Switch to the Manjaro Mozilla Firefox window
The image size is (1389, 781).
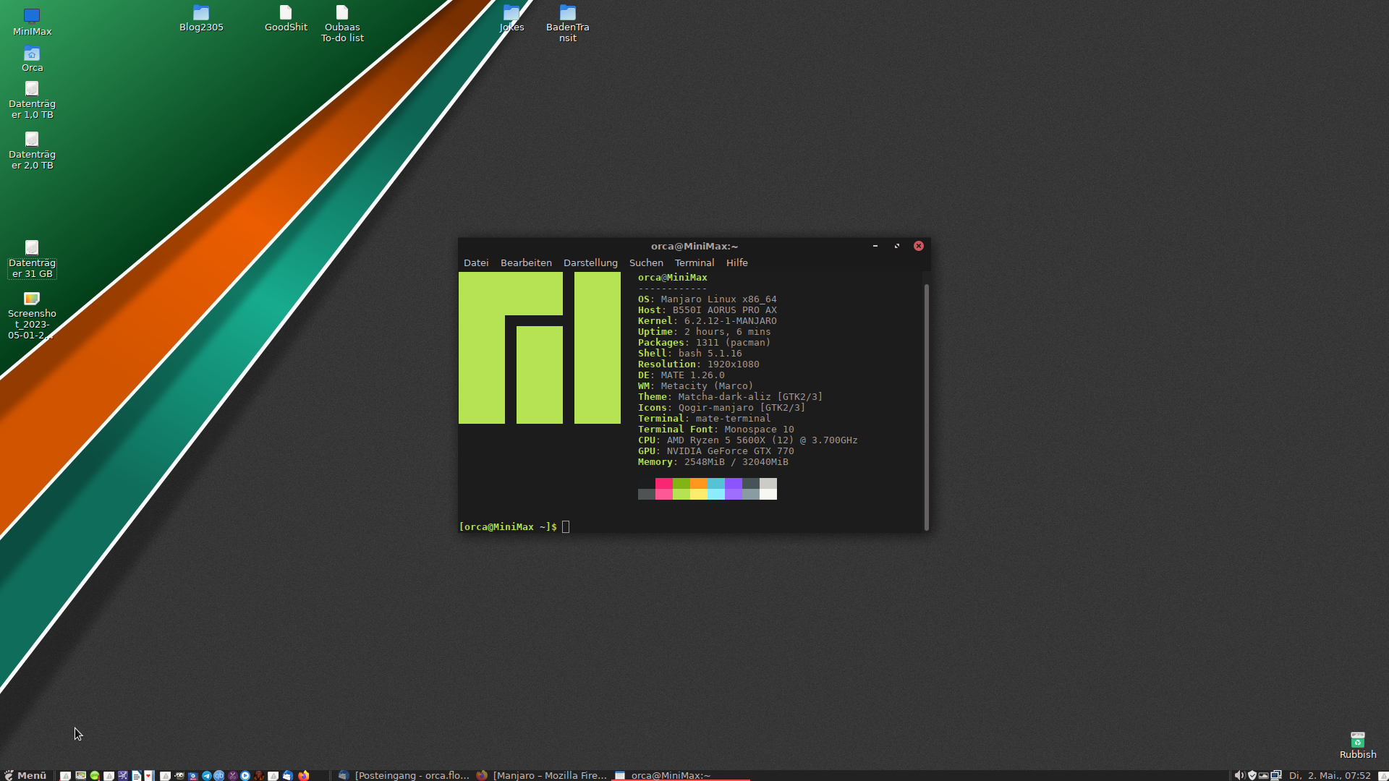(x=542, y=775)
